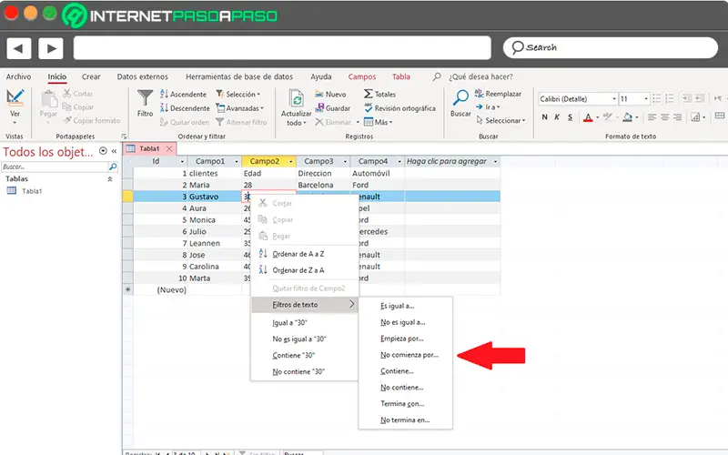Toggle Totales row
The height and width of the screenshot is (455, 728).
379,95
